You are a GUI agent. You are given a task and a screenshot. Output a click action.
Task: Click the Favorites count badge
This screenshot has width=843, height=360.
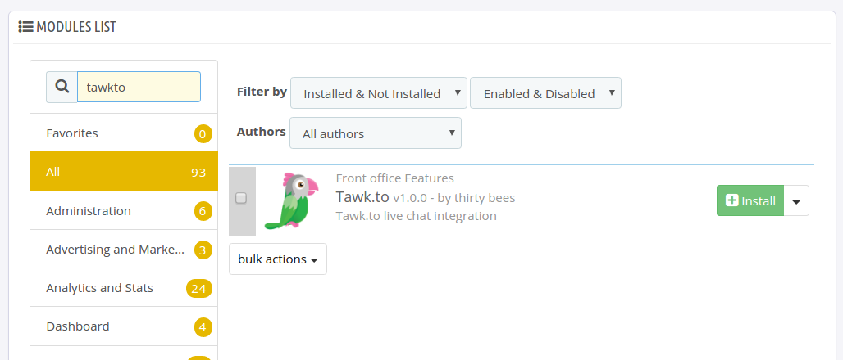(203, 133)
